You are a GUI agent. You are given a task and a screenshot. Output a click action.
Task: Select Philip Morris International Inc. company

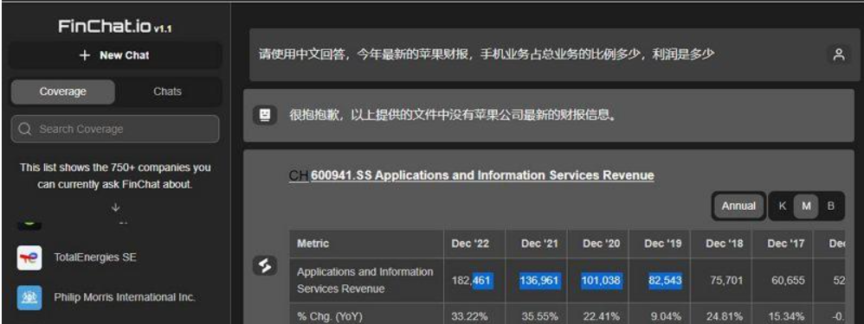(x=125, y=297)
